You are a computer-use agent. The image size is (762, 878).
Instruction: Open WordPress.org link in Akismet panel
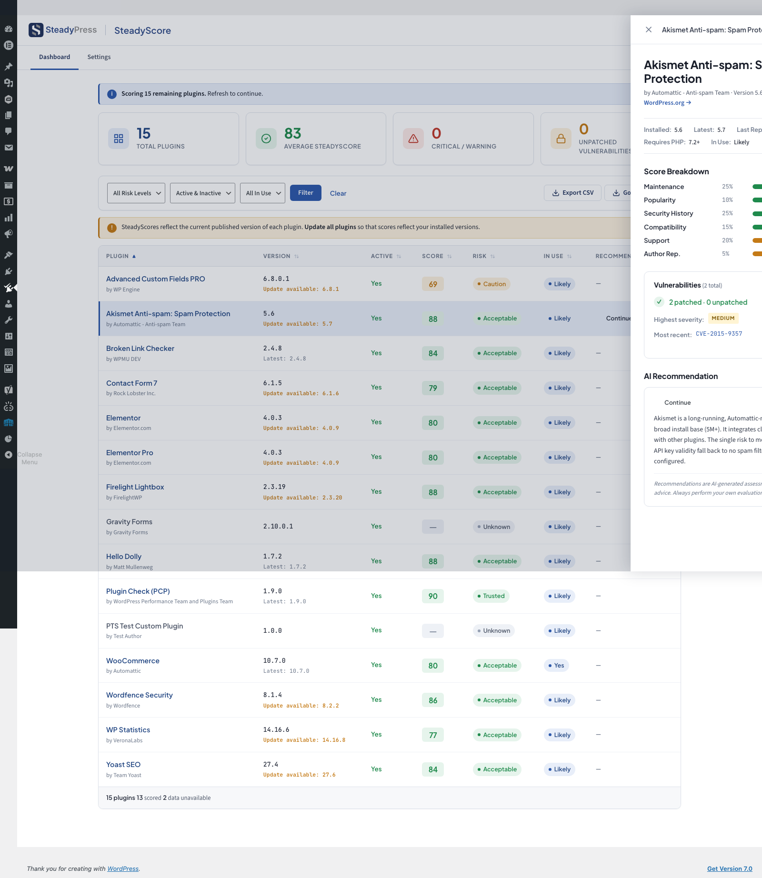(x=667, y=103)
